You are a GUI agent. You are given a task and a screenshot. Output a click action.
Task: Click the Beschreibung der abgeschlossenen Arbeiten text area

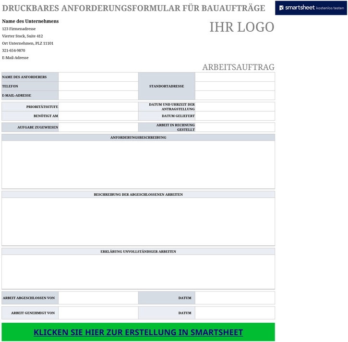pos(138,222)
